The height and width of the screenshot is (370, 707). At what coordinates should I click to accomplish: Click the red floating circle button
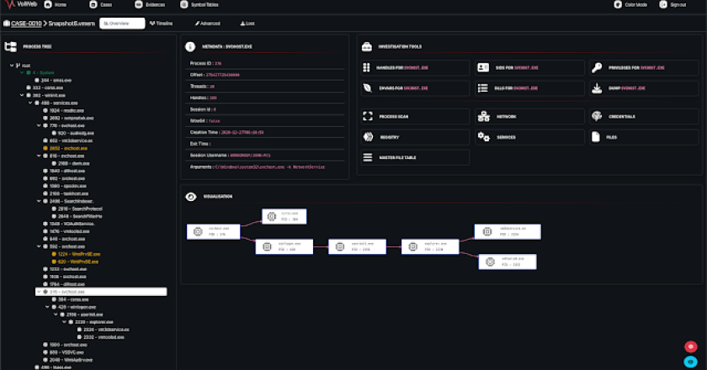[690, 346]
